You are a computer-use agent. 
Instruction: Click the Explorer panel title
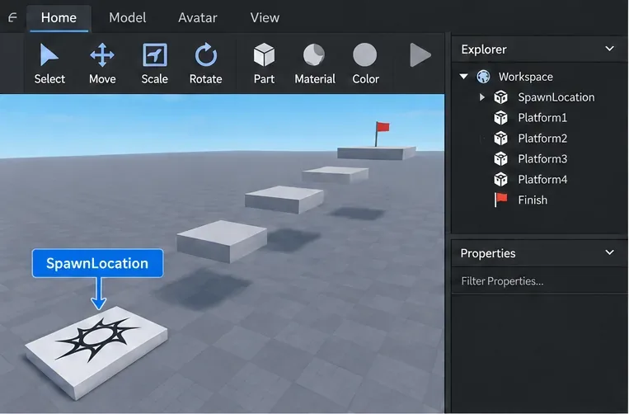pos(484,49)
